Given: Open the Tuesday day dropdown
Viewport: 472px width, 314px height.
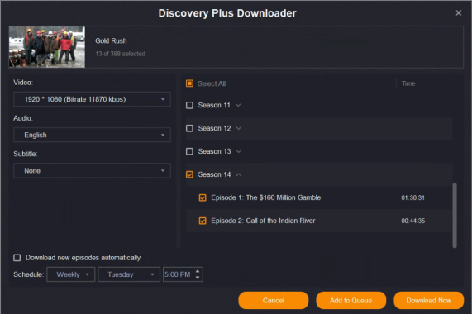Looking at the screenshot, I should [129, 274].
